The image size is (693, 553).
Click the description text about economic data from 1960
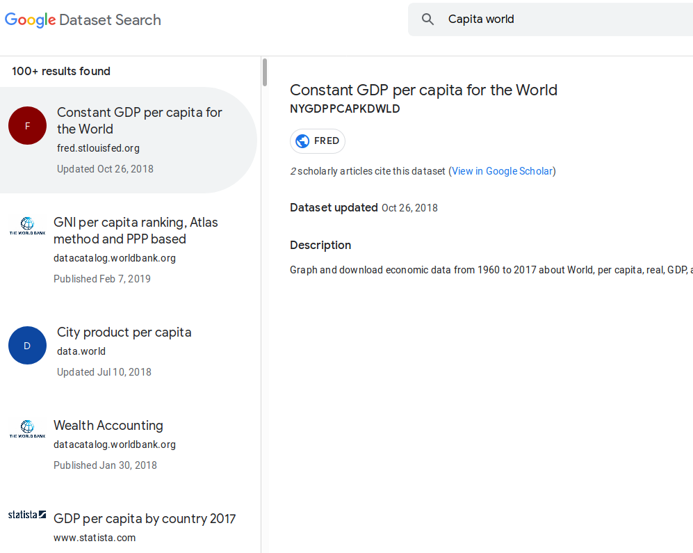(491, 270)
